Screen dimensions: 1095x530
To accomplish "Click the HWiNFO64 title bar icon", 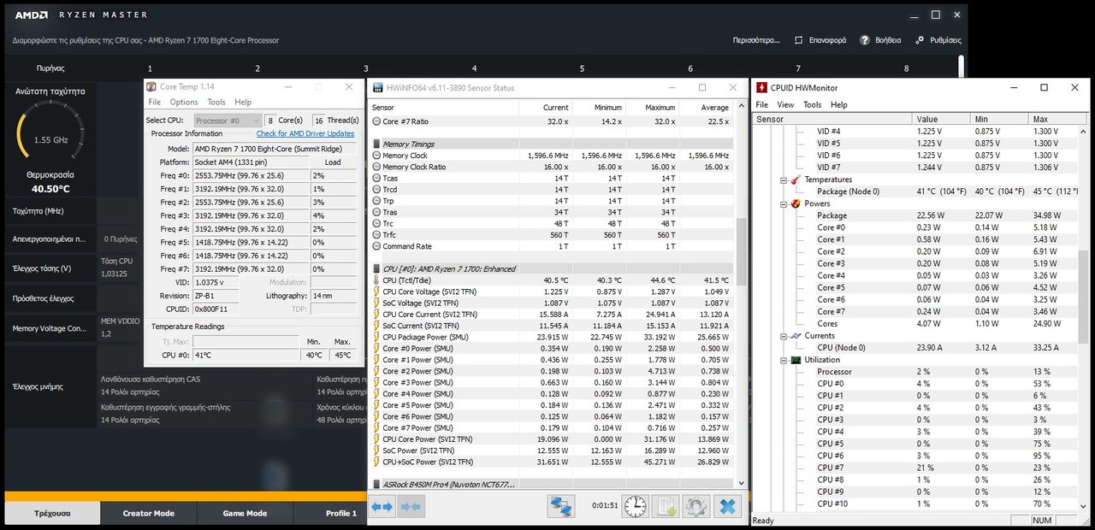I will click(377, 87).
